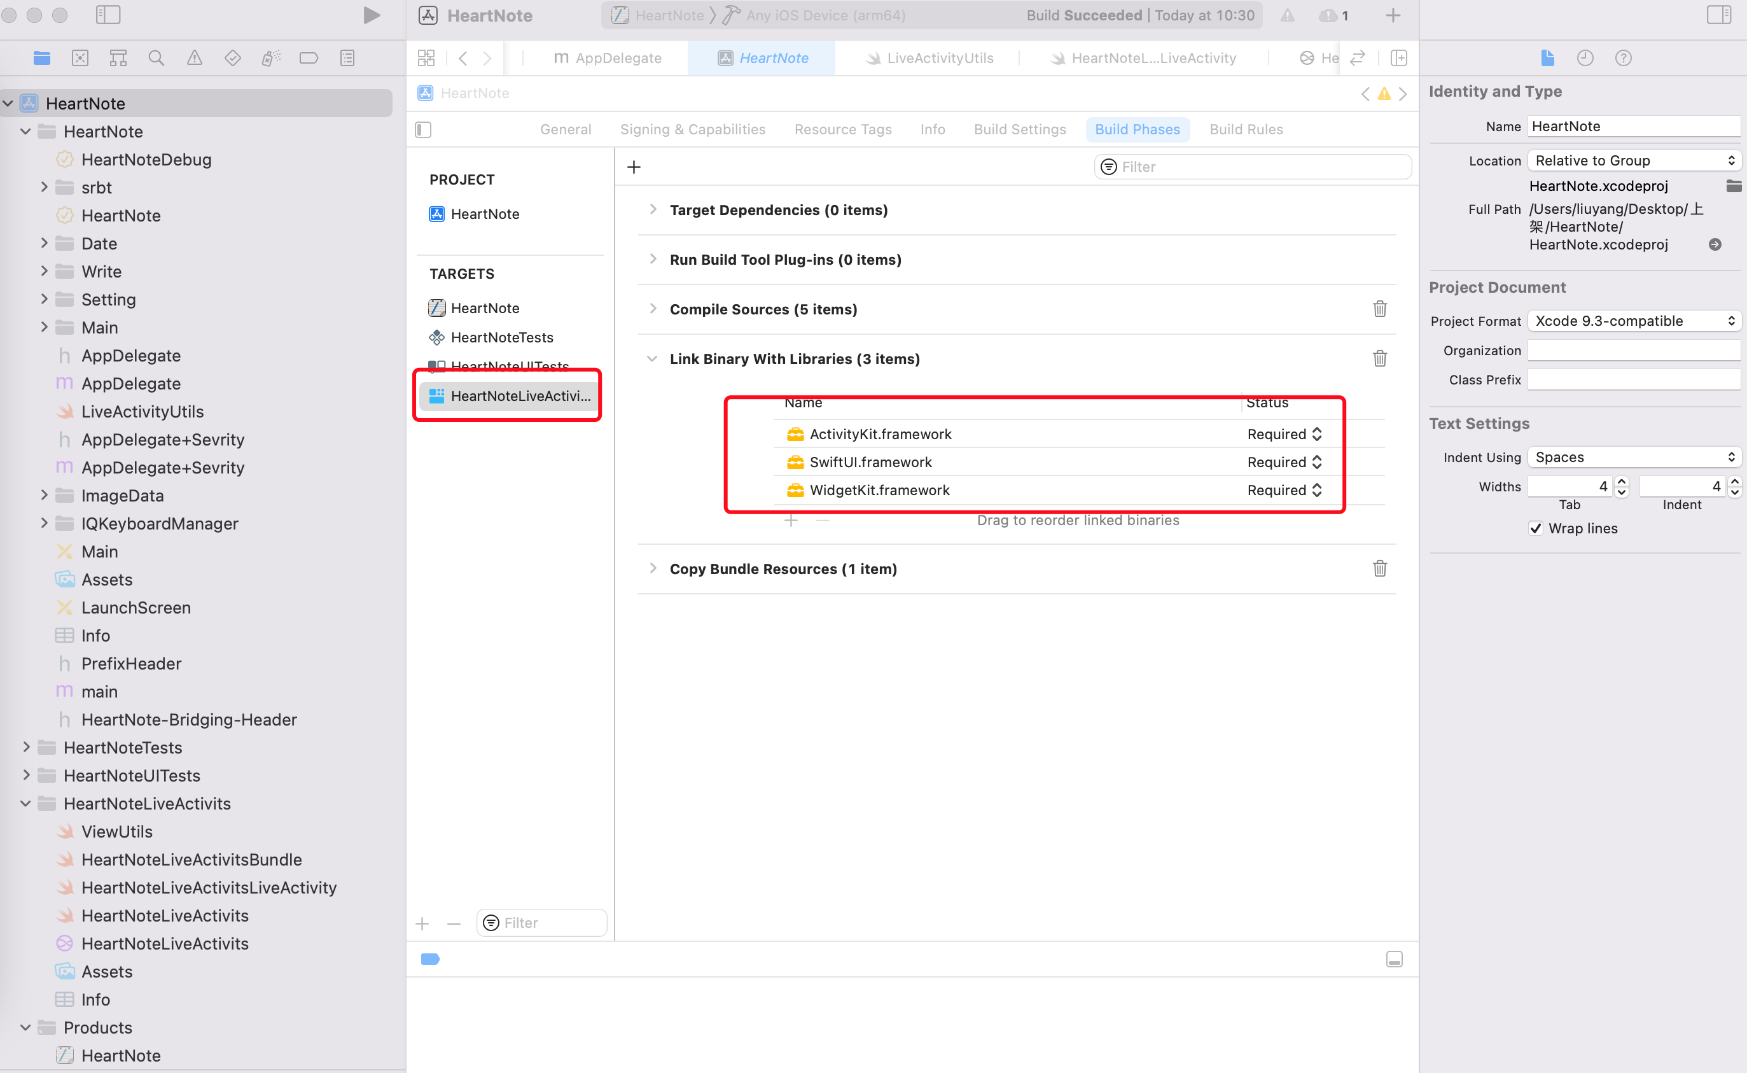Show the Quick Help inspector
Image resolution: width=1747 pixels, height=1073 pixels.
pos(1624,58)
